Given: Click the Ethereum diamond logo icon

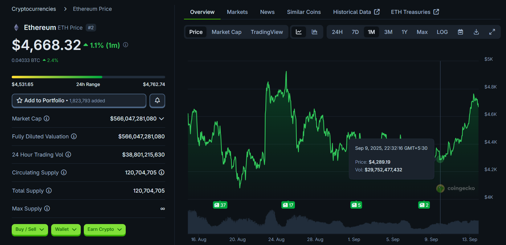Looking at the screenshot, I should pyautogui.click(x=16, y=27).
